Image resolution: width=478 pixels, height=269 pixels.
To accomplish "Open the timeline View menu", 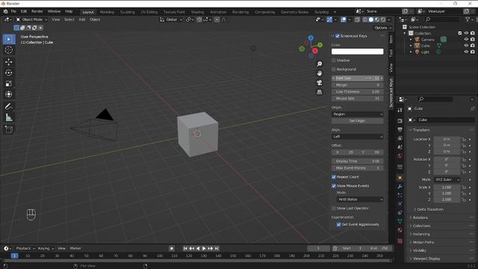I will (61, 249).
